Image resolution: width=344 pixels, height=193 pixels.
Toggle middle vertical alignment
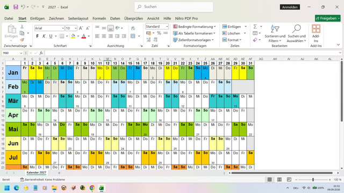pos(104,28)
